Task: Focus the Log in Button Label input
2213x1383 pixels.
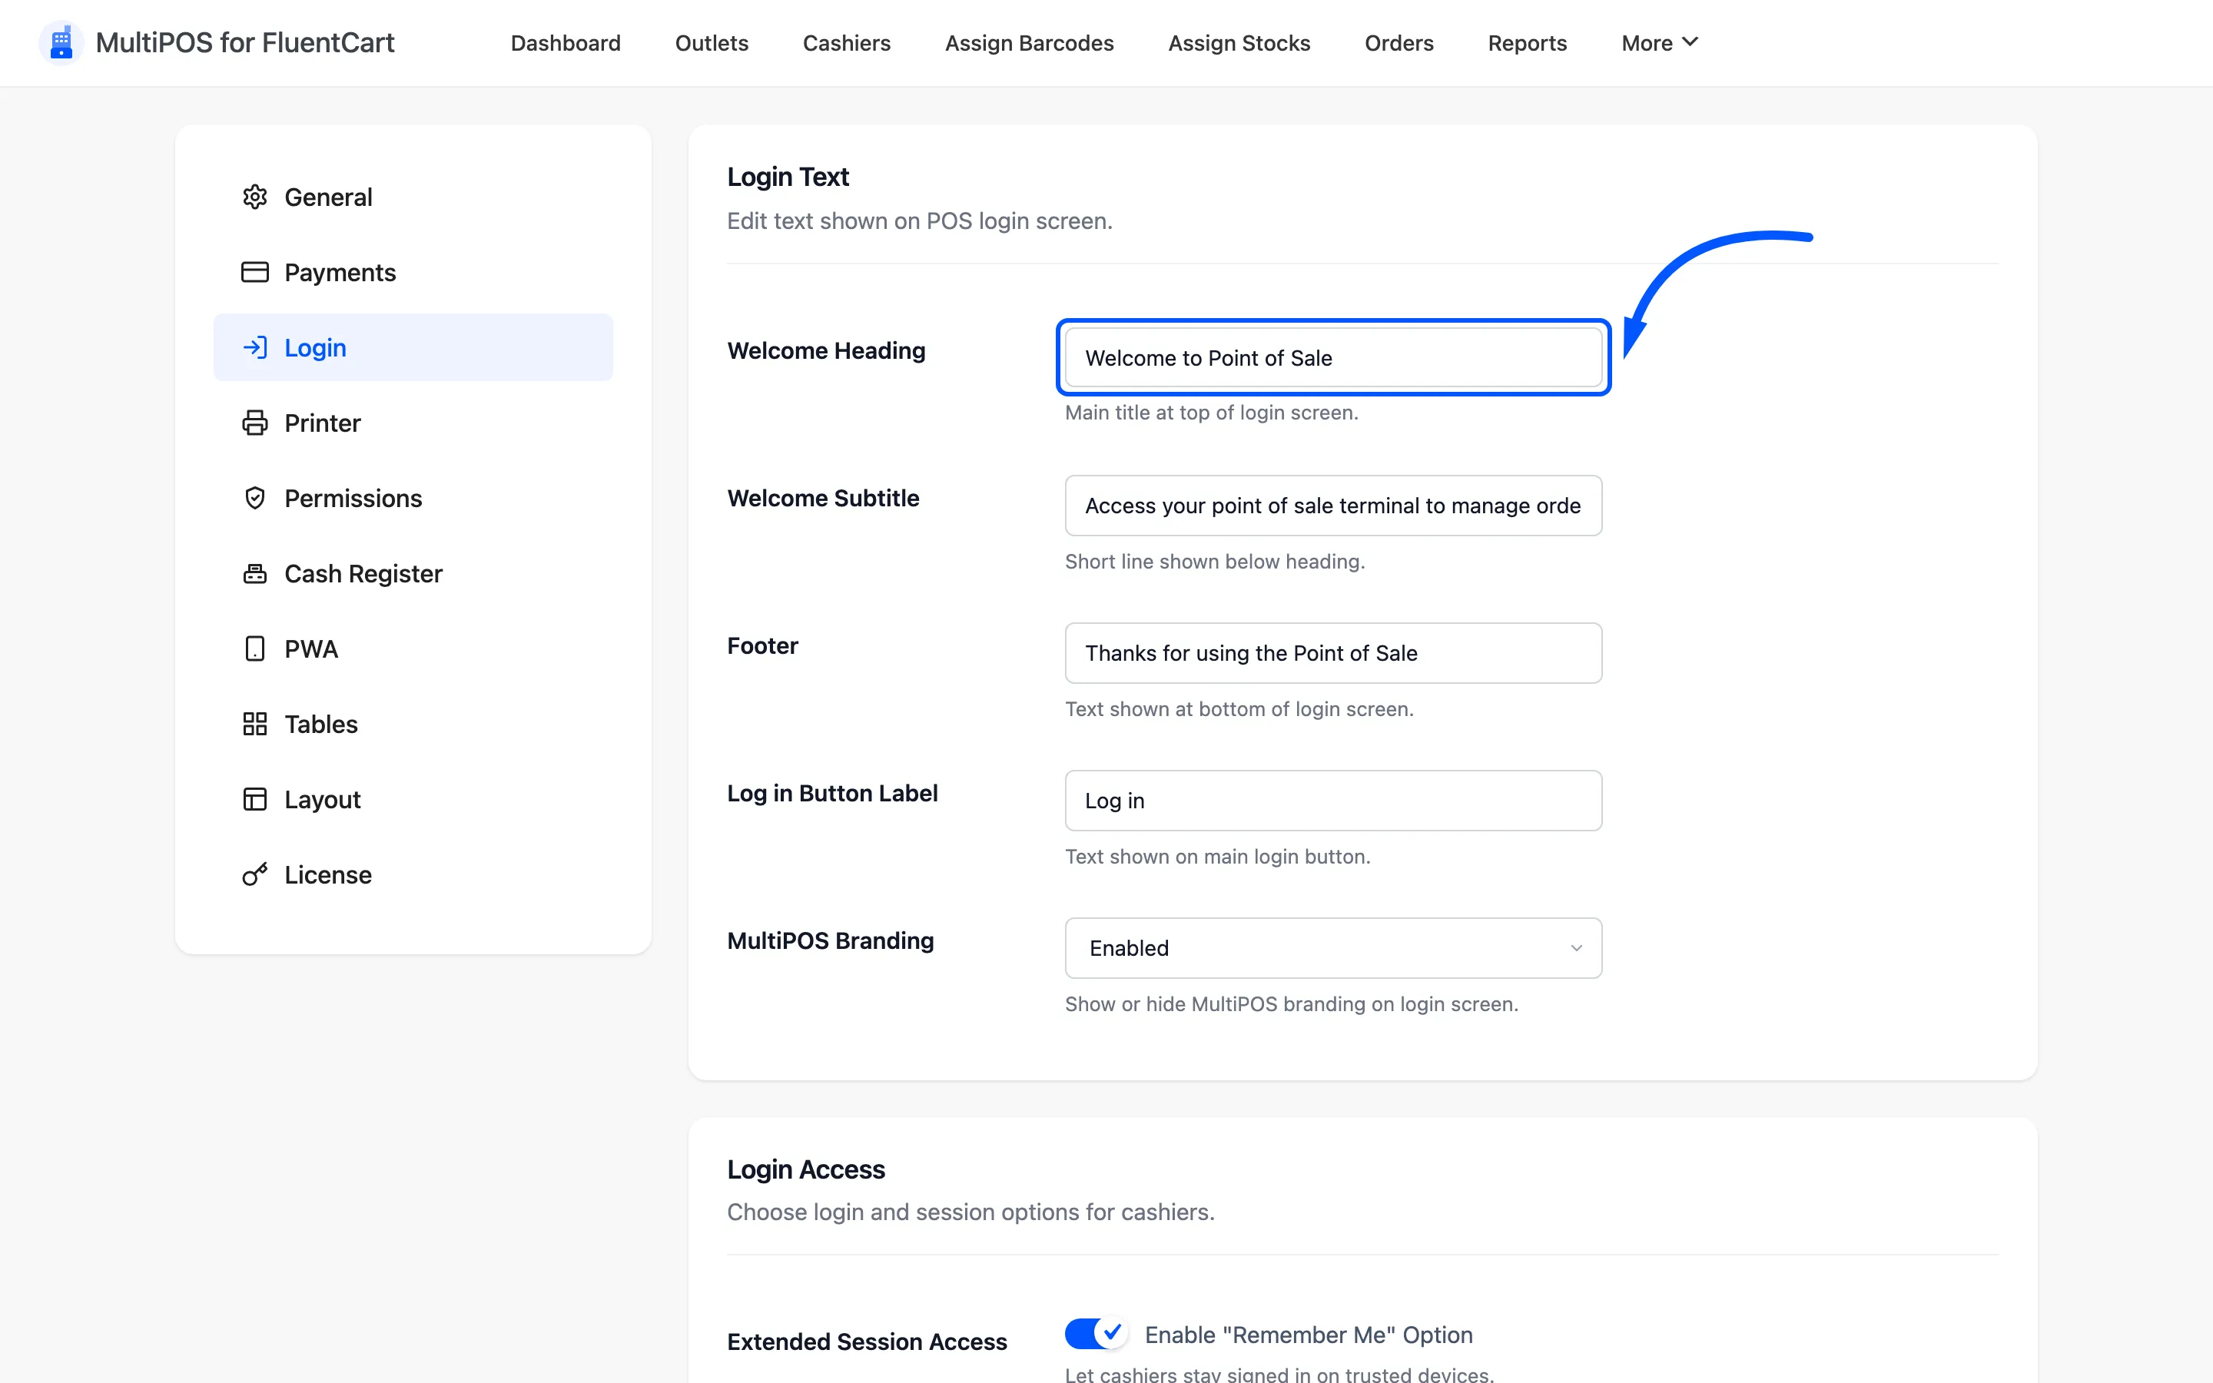Action: point(1333,801)
